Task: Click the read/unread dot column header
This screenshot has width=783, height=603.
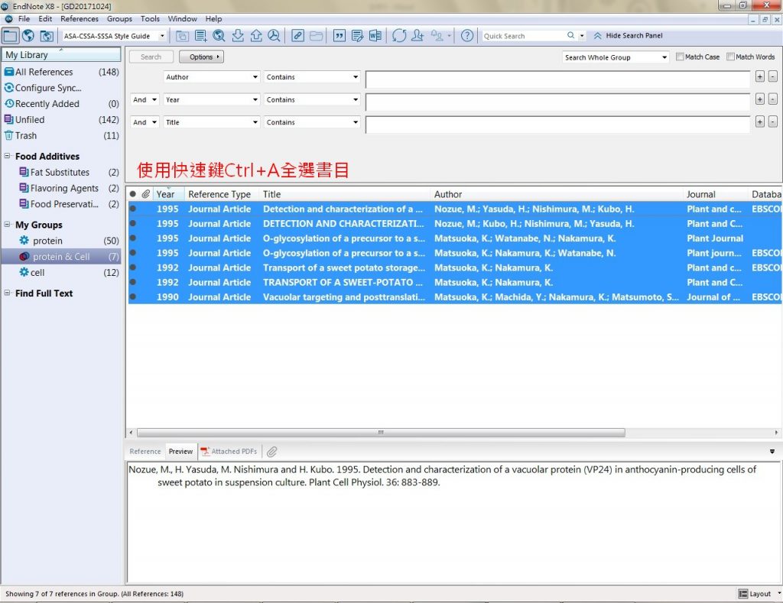Action: (x=132, y=194)
